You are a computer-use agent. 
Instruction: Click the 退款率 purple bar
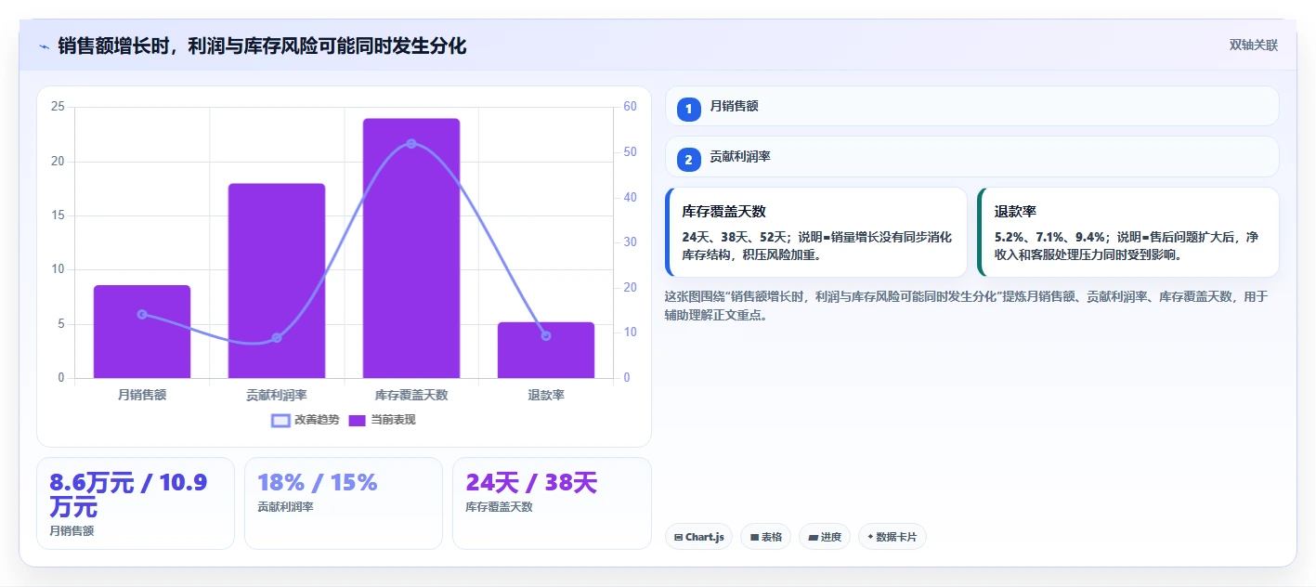click(546, 350)
